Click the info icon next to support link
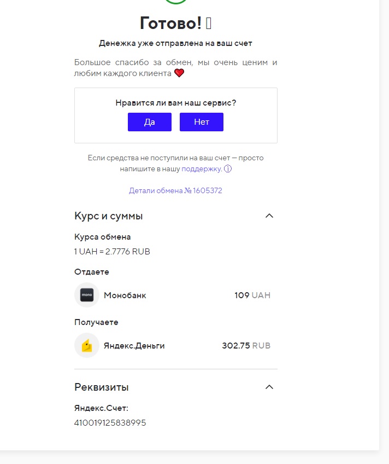Screen dimensions: 389x464 pyautogui.click(x=228, y=169)
